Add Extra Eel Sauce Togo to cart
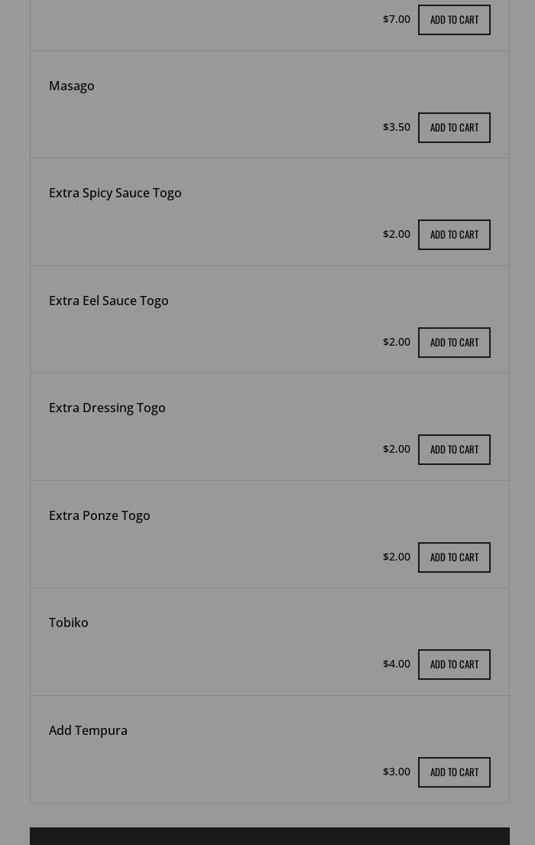 [x=454, y=343]
